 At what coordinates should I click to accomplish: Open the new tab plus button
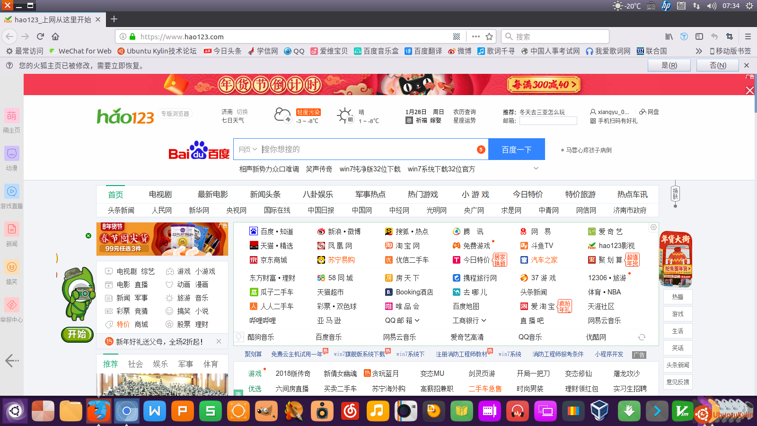114,19
